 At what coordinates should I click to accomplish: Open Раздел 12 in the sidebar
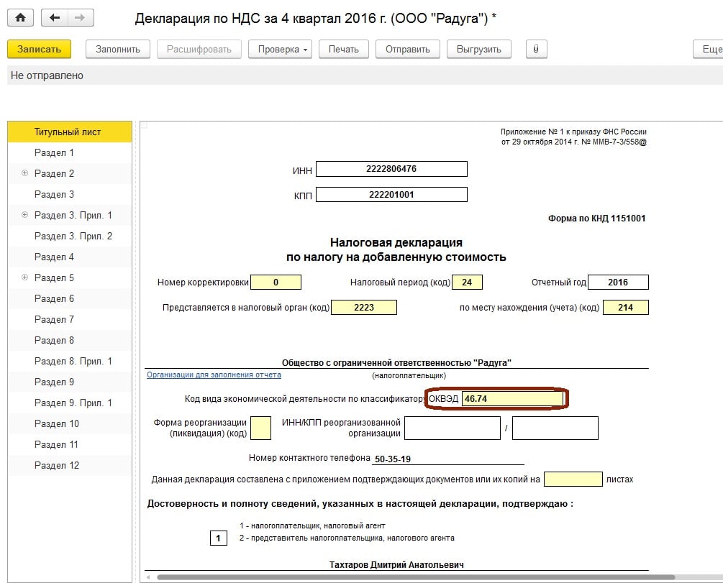click(x=57, y=465)
